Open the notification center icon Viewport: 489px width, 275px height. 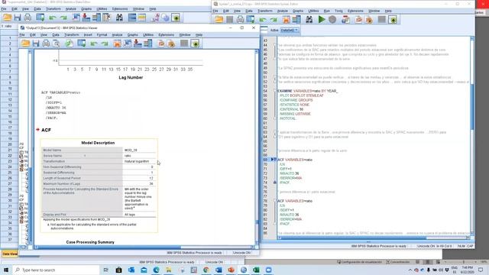[481, 270]
